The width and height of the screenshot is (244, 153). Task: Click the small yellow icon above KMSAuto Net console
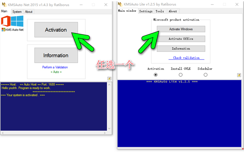[109, 78]
